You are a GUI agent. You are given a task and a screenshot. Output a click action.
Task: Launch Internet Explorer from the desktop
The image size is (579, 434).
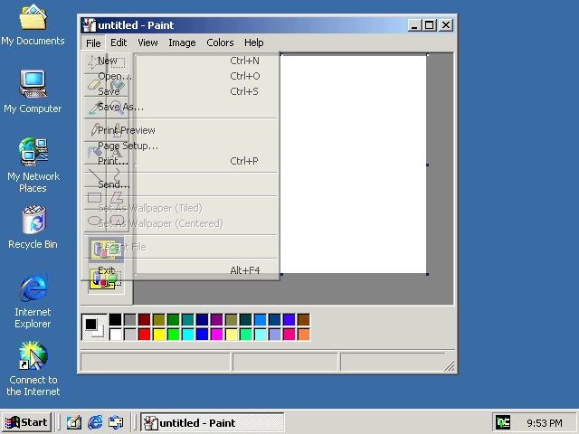[x=33, y=301]
